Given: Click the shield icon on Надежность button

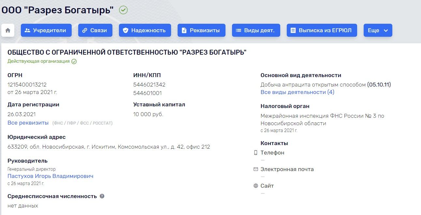Looking at the screenshot, I should coord(126,30).
